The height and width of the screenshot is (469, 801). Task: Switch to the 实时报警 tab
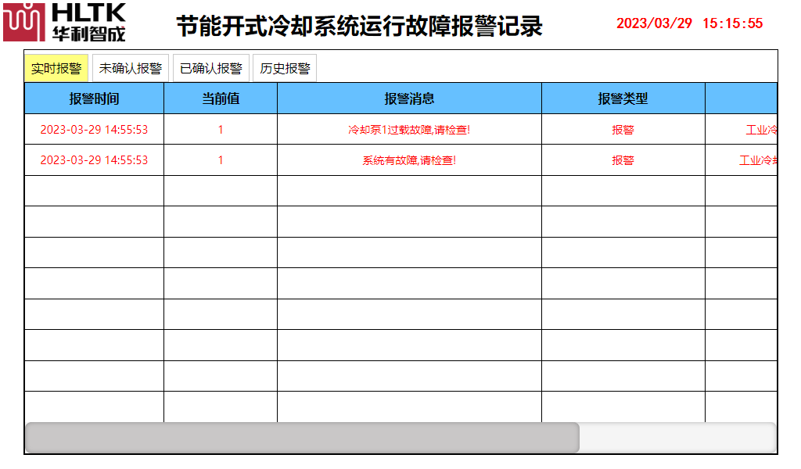tap(56, 68)
